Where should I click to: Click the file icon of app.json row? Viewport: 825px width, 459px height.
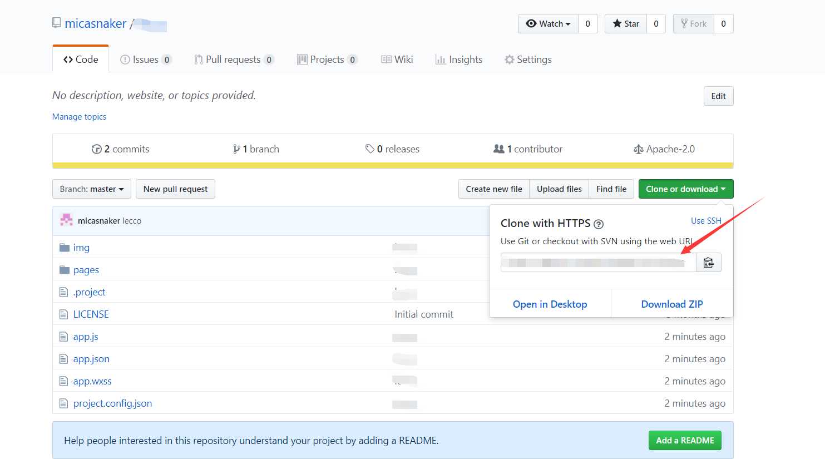[63, 359]
